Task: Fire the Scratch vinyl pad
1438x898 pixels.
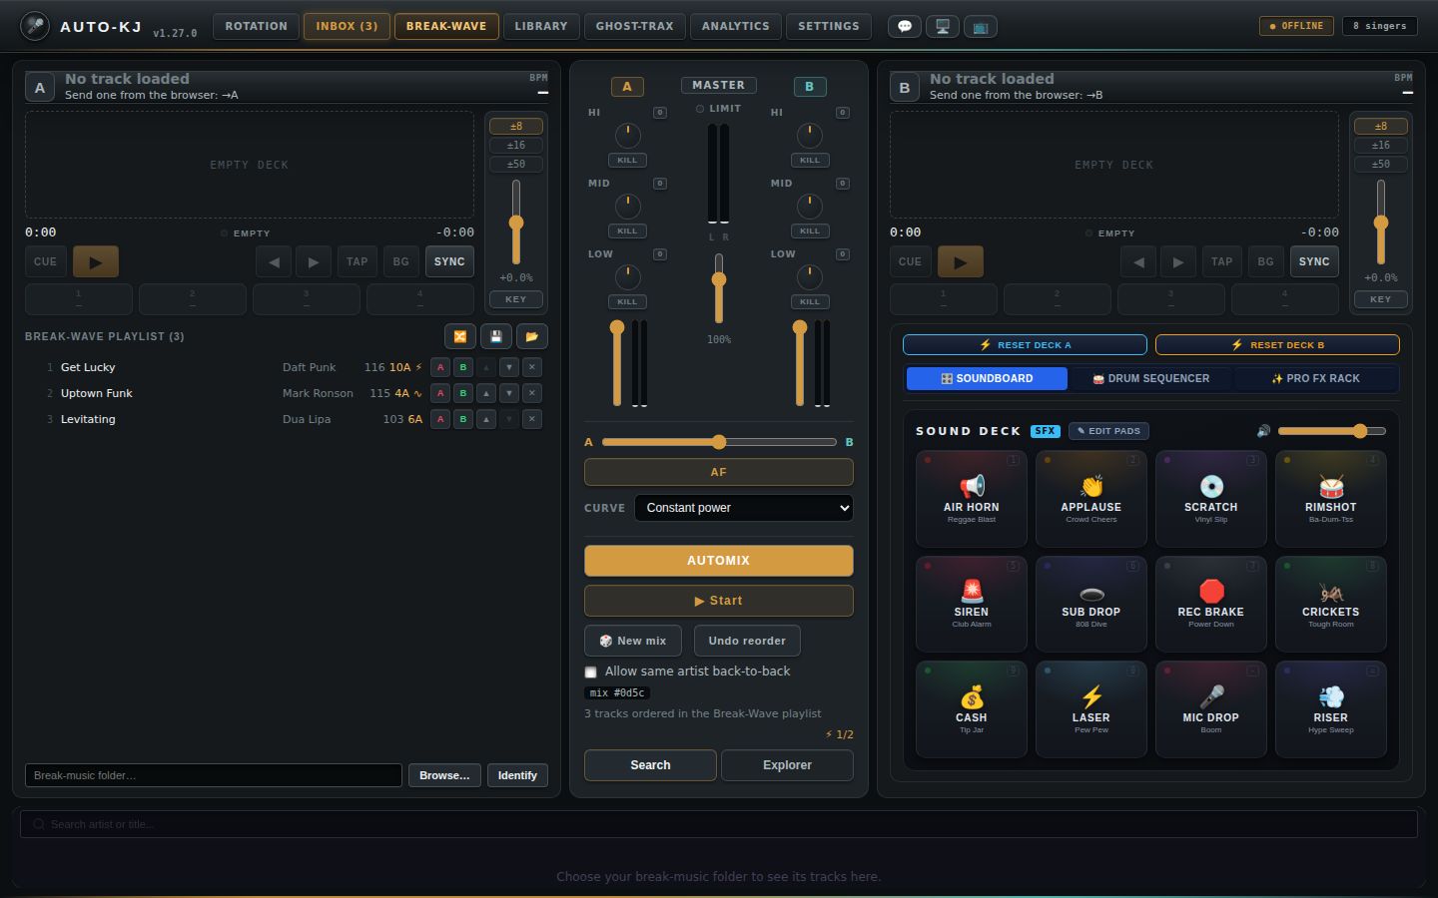Action: coord(1211,499)
